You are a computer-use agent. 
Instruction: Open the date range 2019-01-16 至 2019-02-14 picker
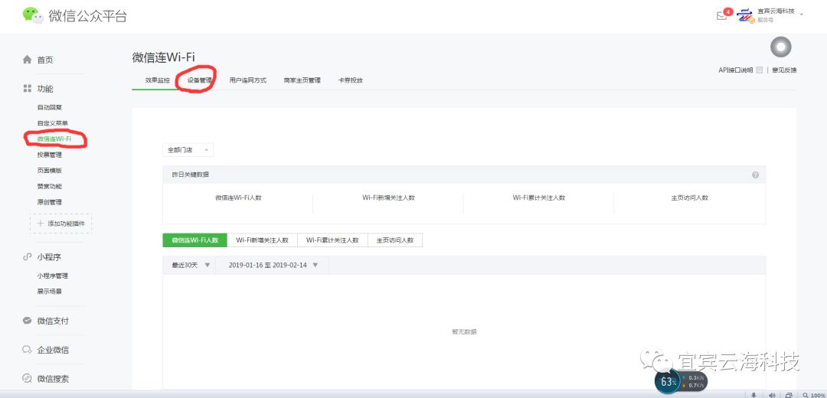tap(272, 265)
